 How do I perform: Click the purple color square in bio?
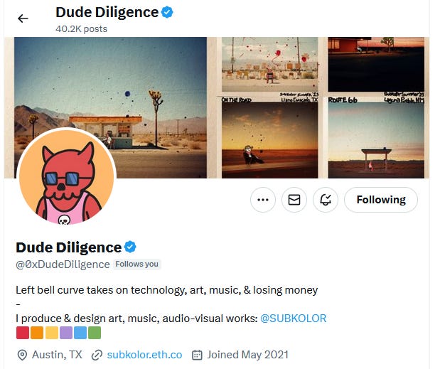(x=66, y=333)
